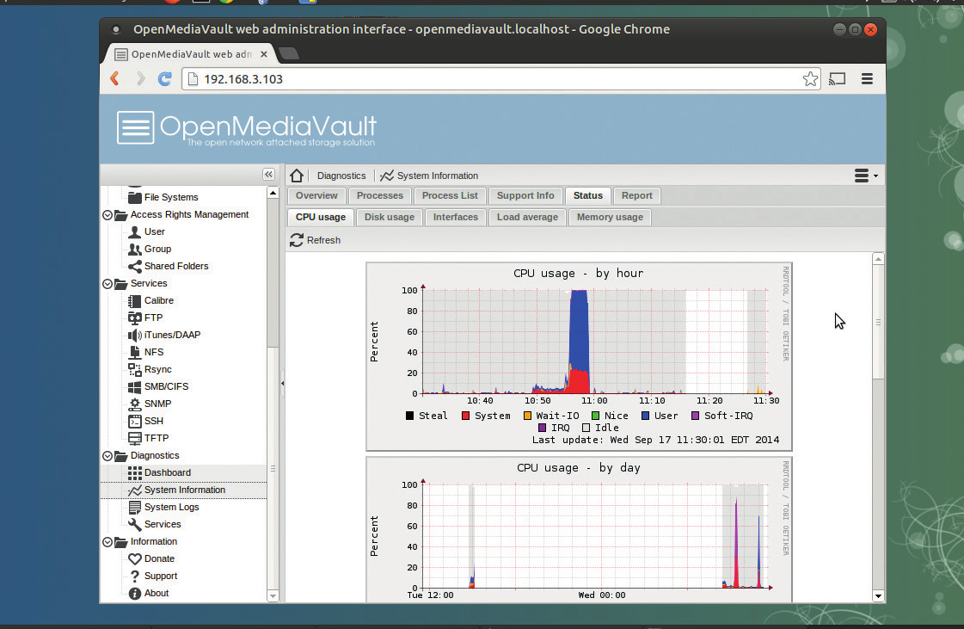Collapse Access Rights Management section

[107, 215]
